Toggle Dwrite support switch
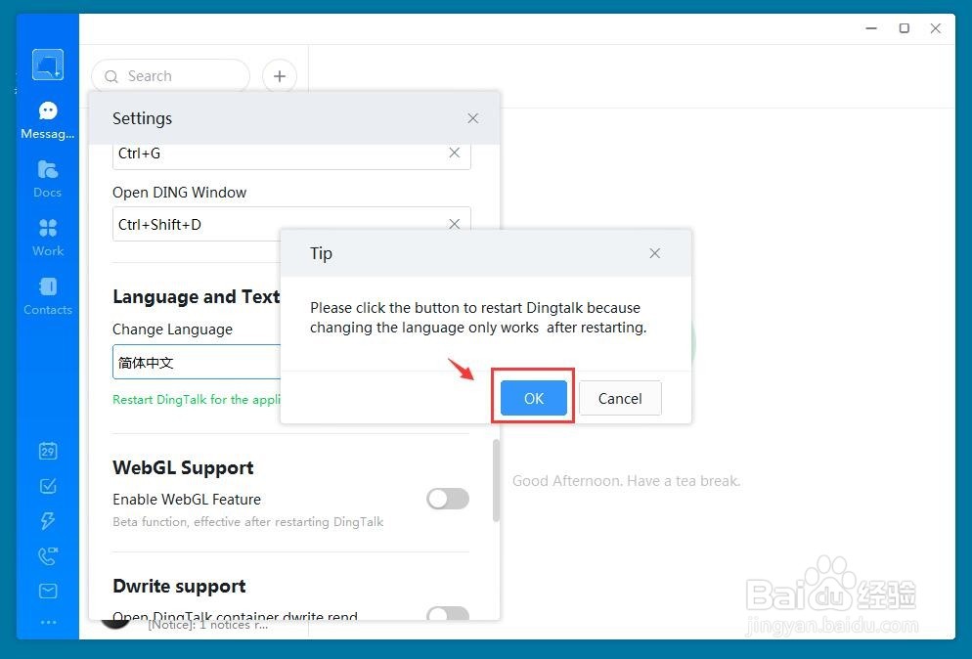This screenshot has height=659, width=972. [448, 613]
